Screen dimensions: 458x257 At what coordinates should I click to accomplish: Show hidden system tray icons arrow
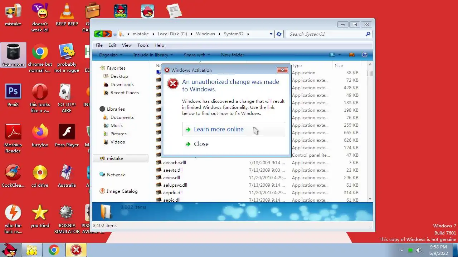(x=401, y=250)
